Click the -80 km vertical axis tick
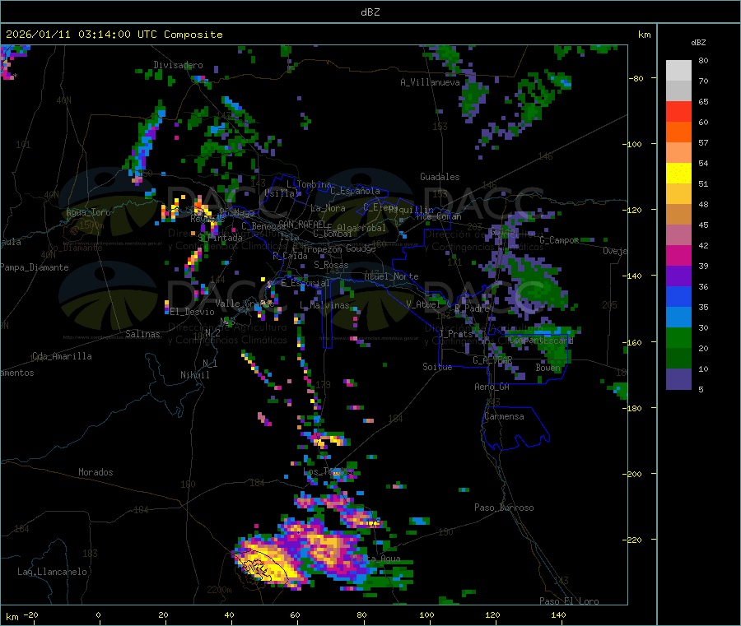The image size is (741, 626). click(636, 78)
